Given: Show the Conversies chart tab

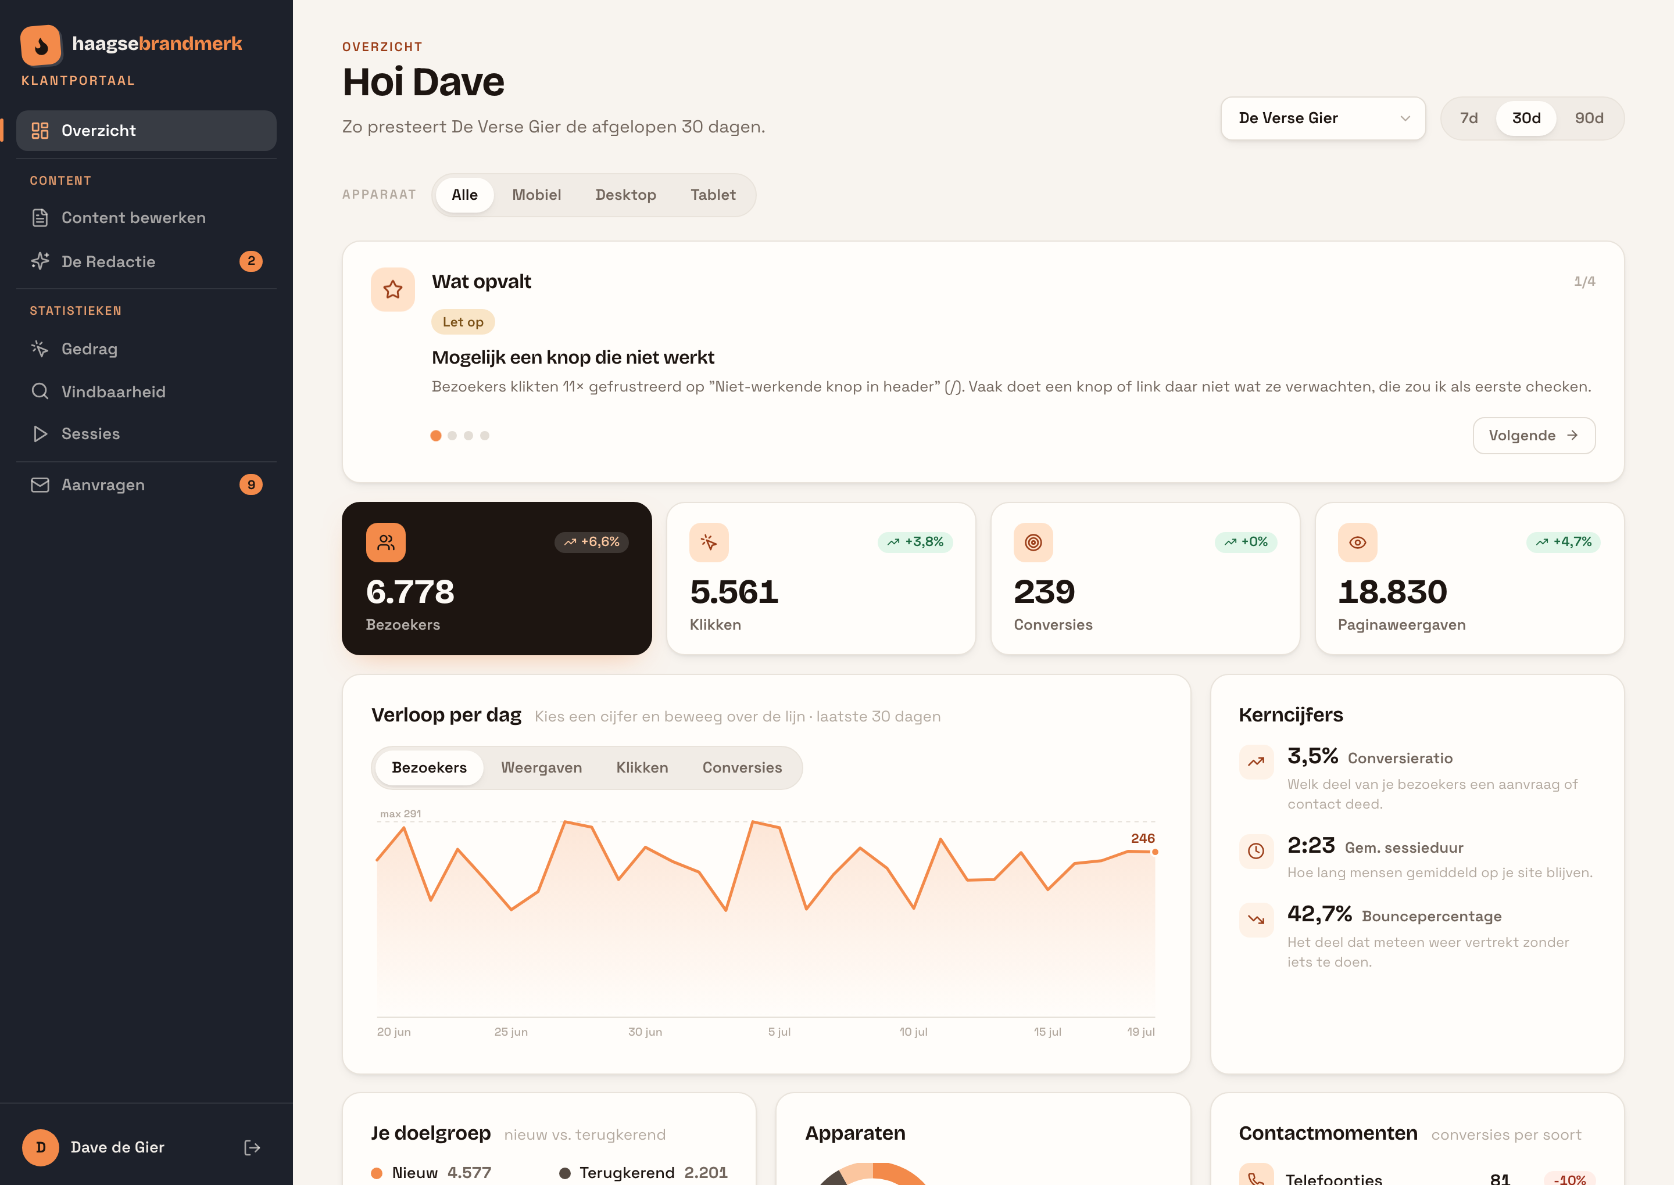Looking at the screenshot, I should point(742,767).
